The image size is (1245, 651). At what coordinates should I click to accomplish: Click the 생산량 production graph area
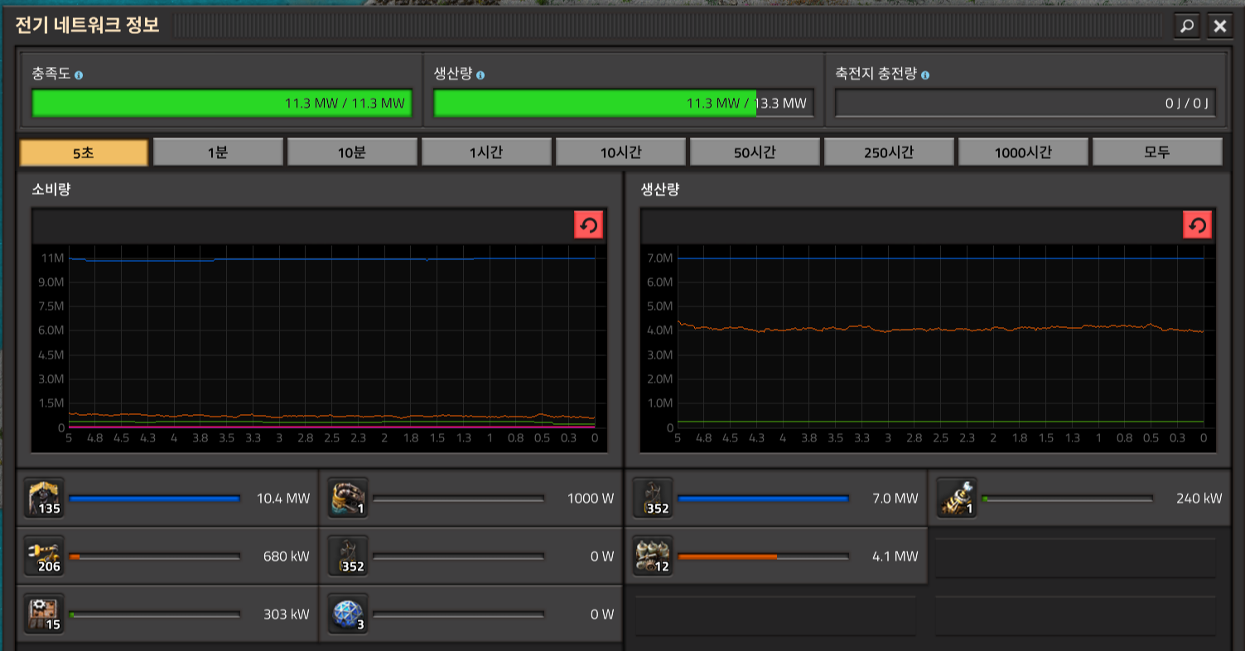click(x=928, y=348)
